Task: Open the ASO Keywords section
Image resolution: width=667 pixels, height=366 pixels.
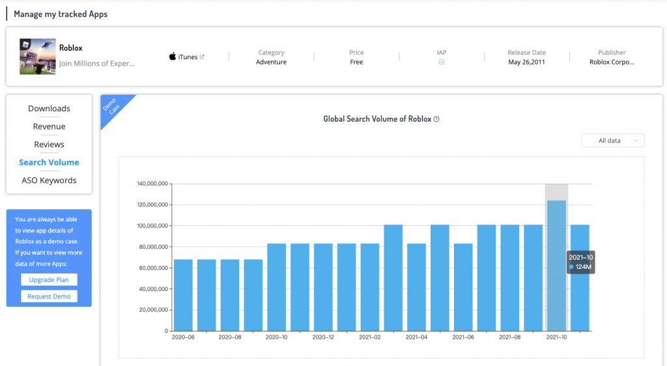Action: coord(49,180)
